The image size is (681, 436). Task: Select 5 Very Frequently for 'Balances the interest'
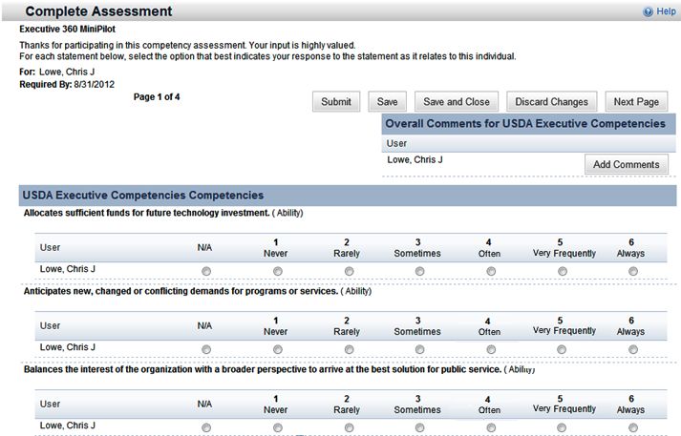(x=562, y=427)
